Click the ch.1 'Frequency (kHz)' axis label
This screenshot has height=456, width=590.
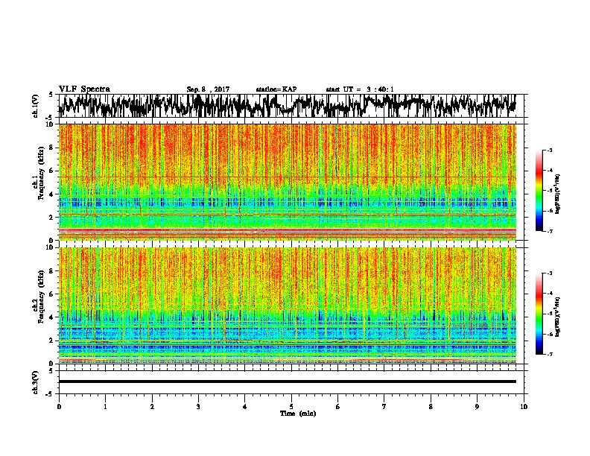click(x=41, y=174)
